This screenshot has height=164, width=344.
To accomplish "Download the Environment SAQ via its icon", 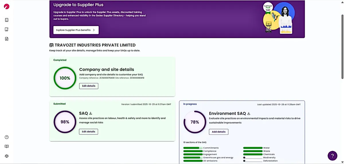I will point(249,114).
